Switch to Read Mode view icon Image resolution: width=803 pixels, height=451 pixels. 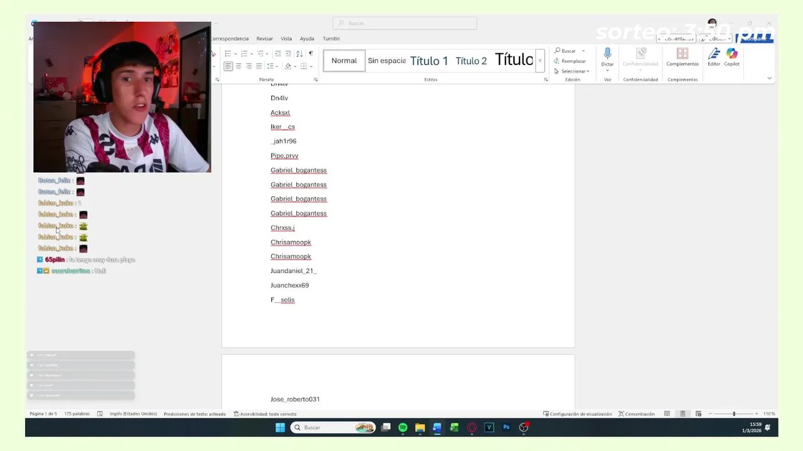coord(667,414)
